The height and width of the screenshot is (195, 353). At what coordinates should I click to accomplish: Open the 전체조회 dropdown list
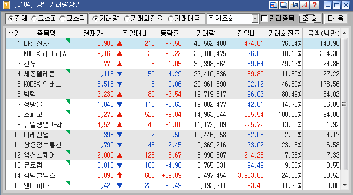[x=255, y=19]
